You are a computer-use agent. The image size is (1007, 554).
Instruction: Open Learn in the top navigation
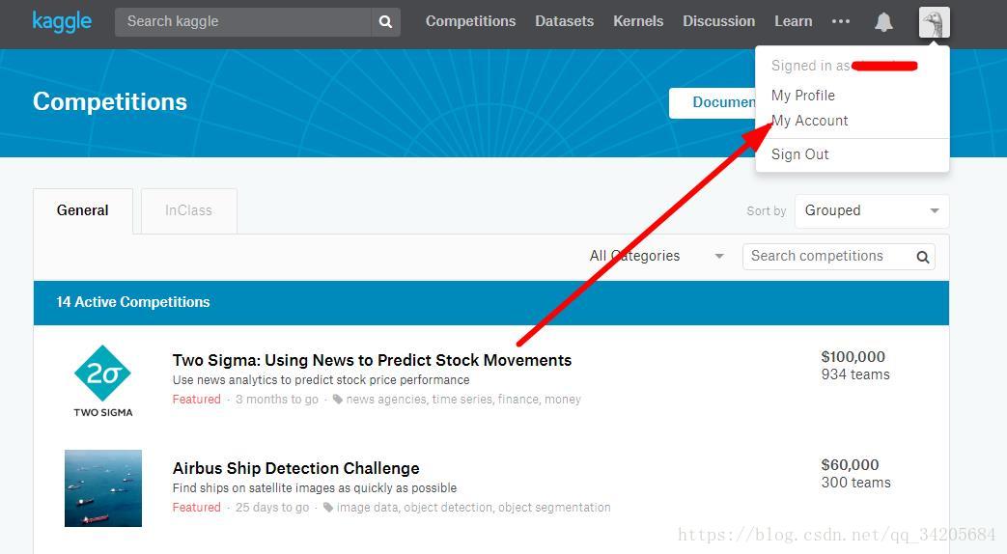click(x=793, y=21)
